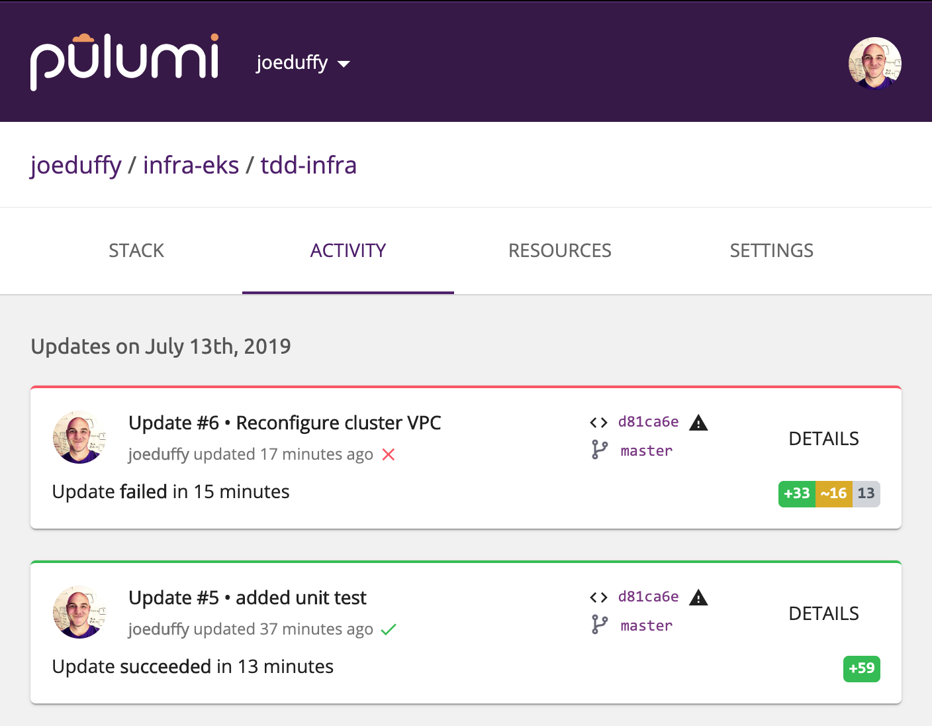Viewport: 932px width, 726px height.
Task: Open the Settings tab
Action: (771, 250)
